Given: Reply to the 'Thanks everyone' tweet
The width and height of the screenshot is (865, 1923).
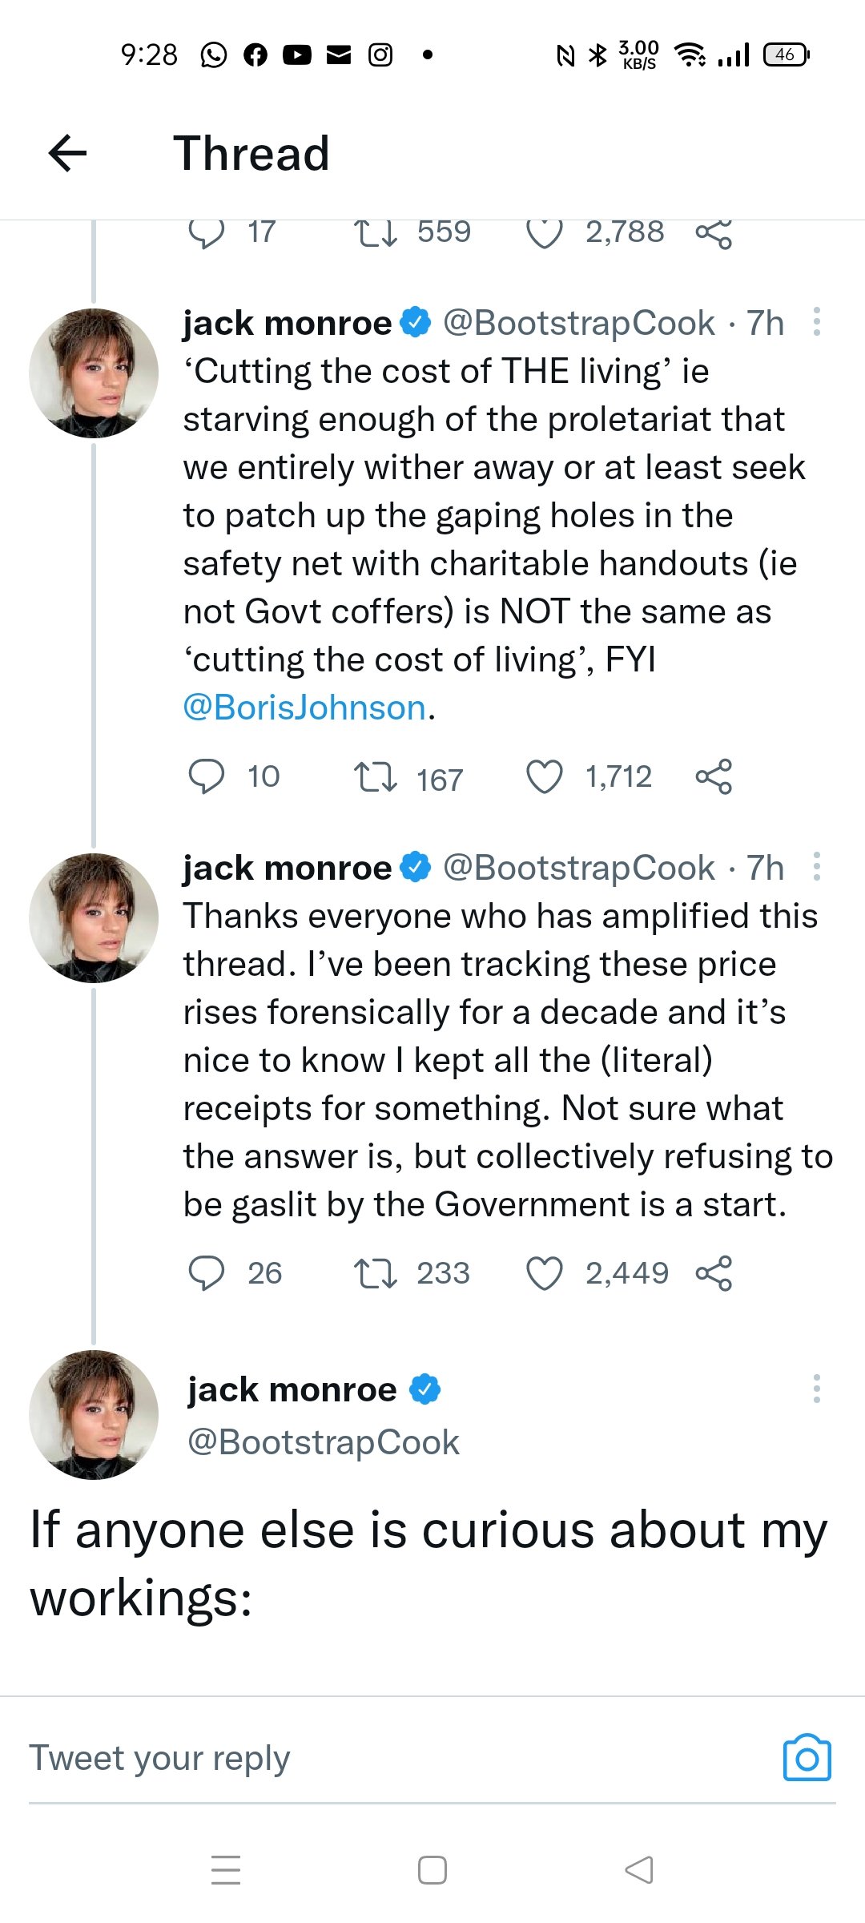Looking at the screenshot, I should click(206, 1273).
